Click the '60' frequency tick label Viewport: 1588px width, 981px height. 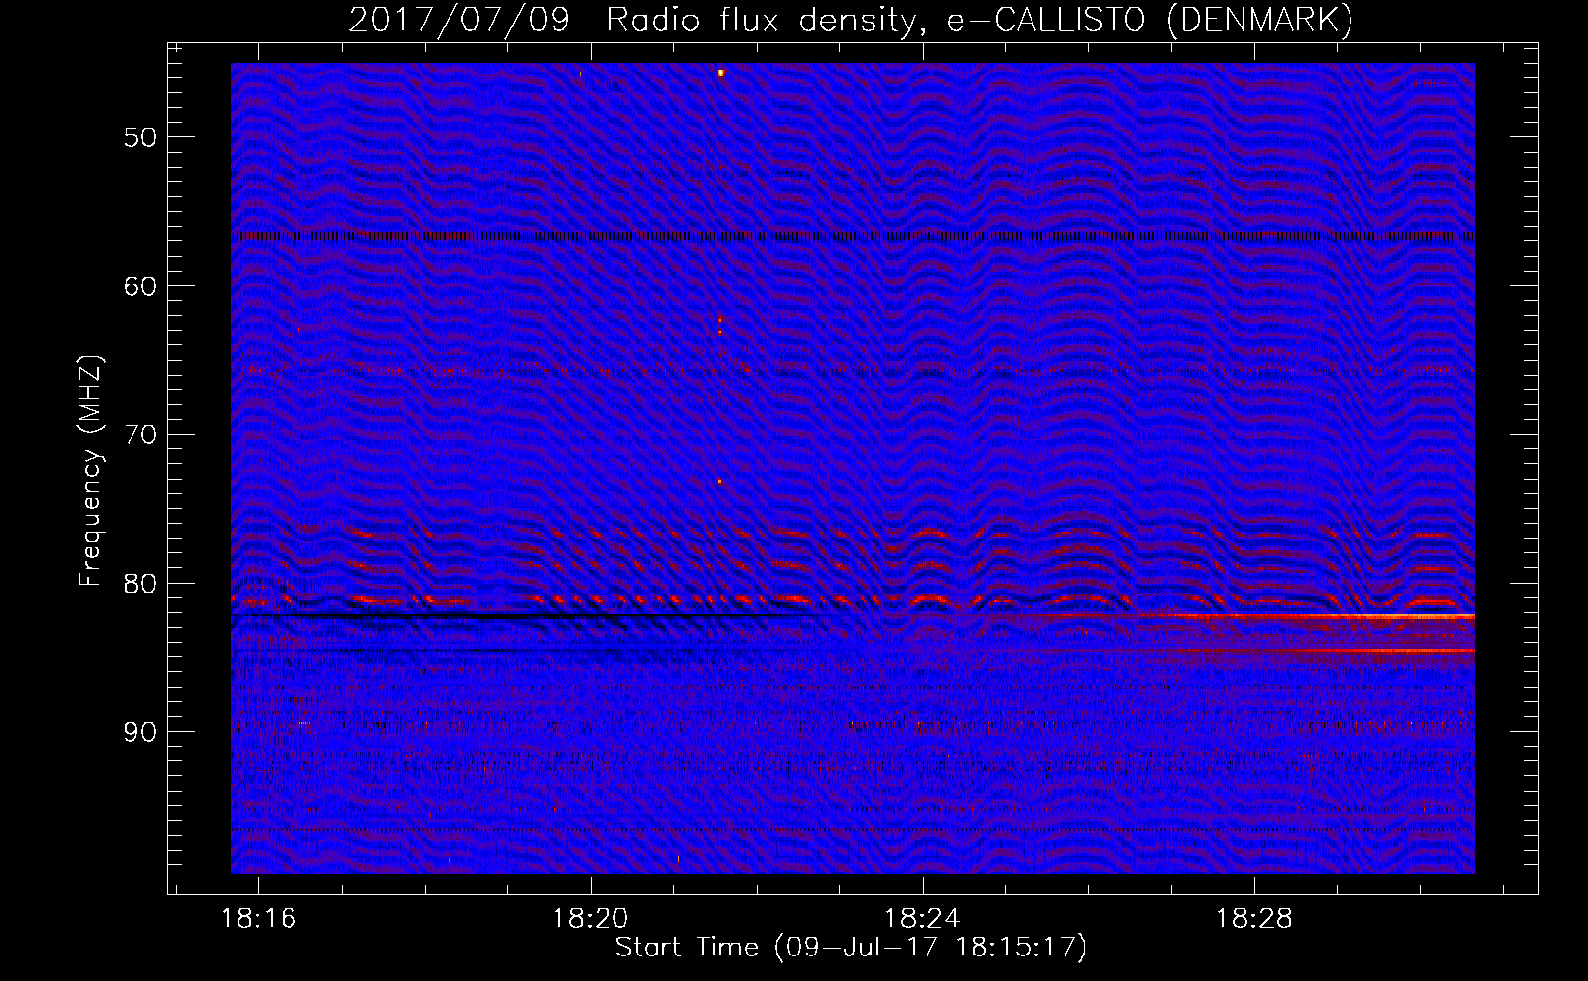pyautogui.click(x=140, y=285)
